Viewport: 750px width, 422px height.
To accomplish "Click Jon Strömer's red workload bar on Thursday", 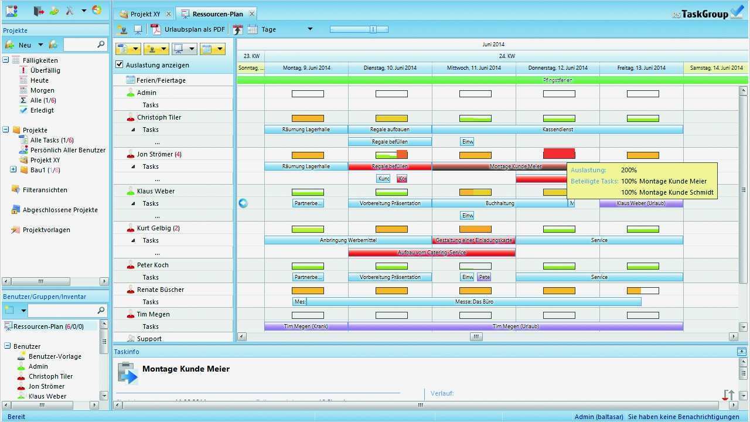I will (x=559, y=154).
